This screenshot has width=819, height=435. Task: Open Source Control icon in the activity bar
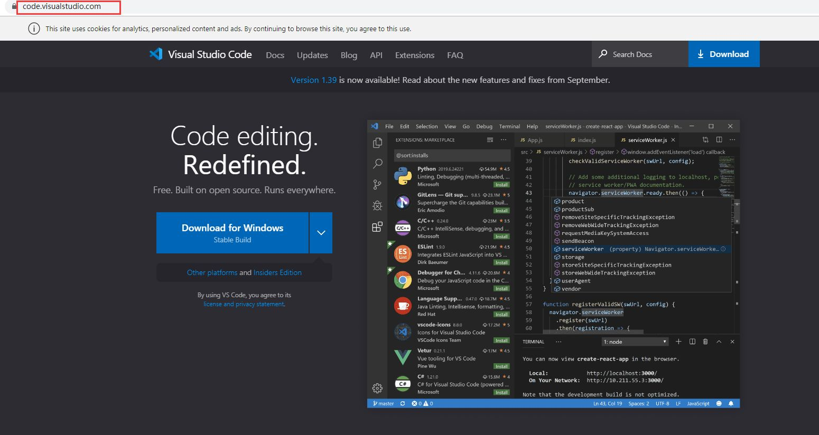(377, 184)
